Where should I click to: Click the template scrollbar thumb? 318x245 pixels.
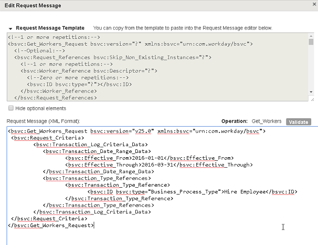click(311, 42)
